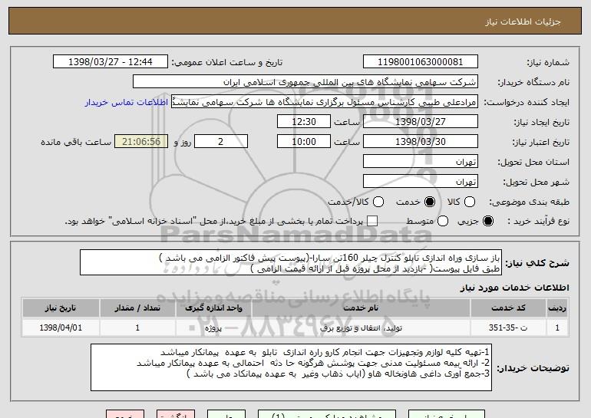This screenshot has width=591, height=418.
Task: Click the validity time field 10:00
Action: pyautogui.click(x=304, y=142)
